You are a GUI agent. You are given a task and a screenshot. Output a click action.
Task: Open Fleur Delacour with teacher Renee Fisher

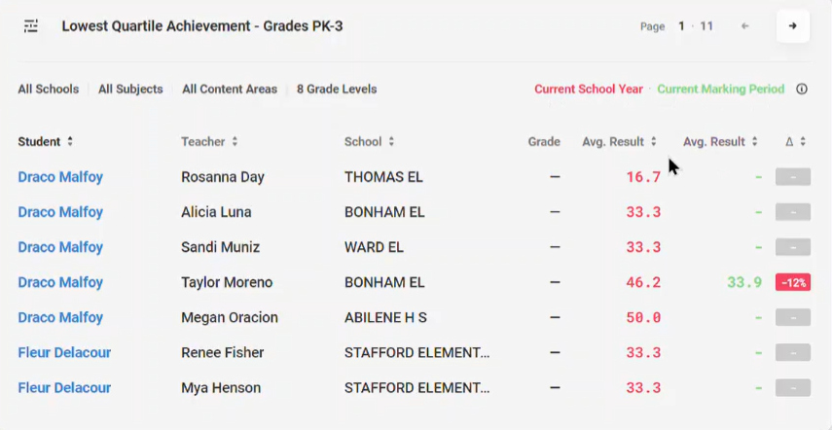(x=64, y=352)
